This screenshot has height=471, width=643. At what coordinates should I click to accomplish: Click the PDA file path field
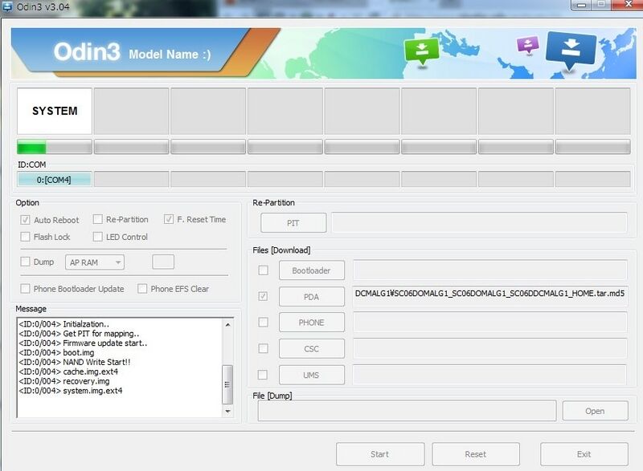[490, 296]
